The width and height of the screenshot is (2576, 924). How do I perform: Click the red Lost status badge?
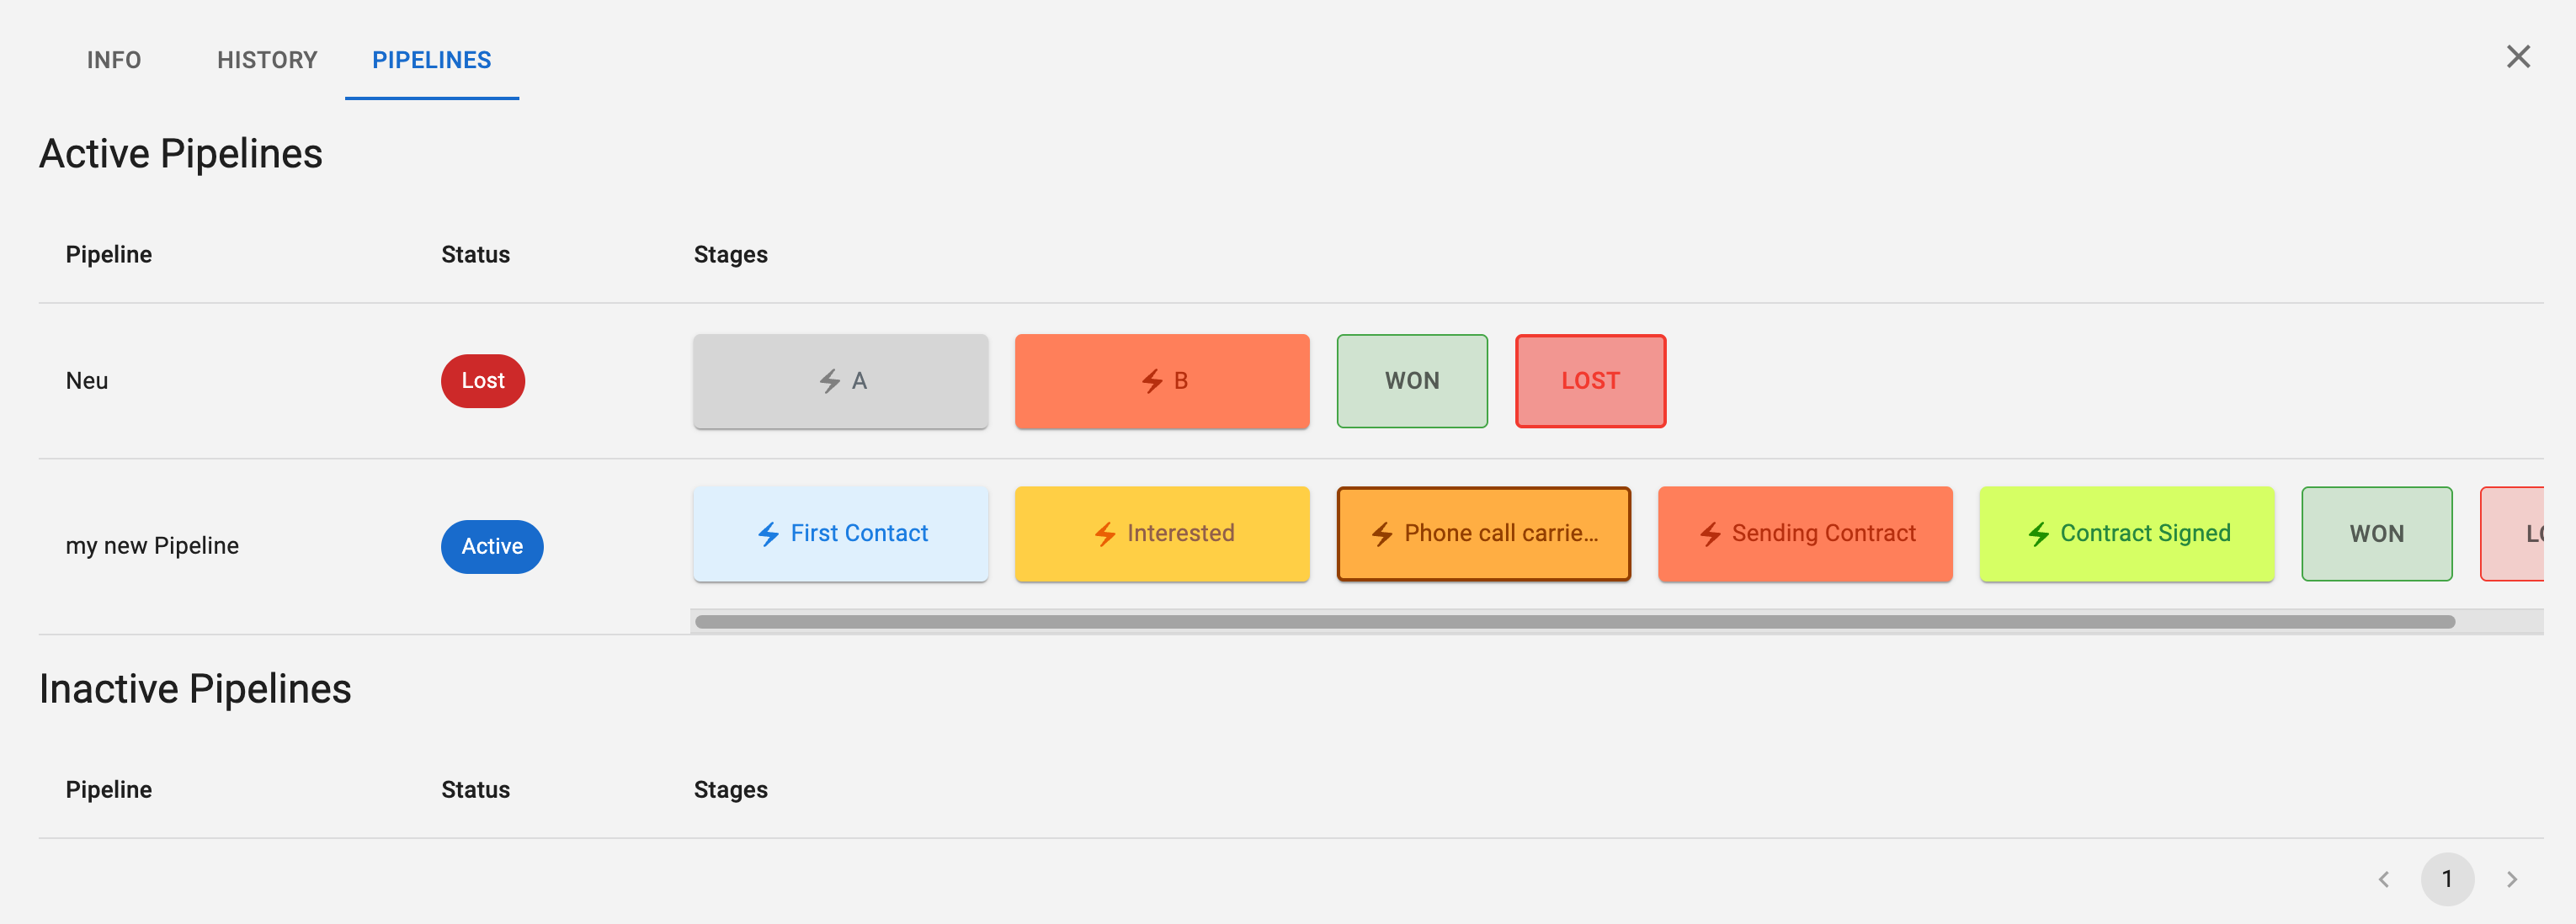pyautogui.click(x=482, y=381)
